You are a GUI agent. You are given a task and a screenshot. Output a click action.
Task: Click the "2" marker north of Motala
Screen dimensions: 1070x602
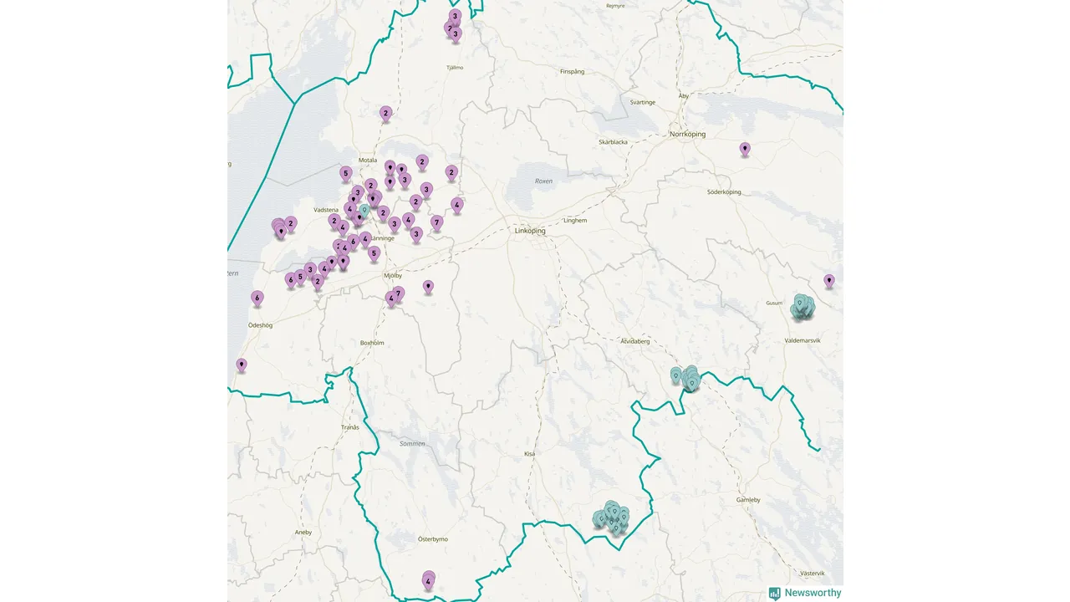tap(385, 114)
